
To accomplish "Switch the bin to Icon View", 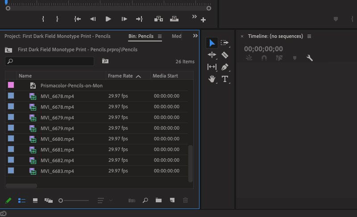I will [x=35, y=201].
